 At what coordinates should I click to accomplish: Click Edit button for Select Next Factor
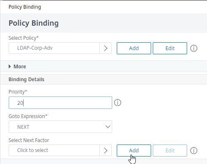point(170,150)
